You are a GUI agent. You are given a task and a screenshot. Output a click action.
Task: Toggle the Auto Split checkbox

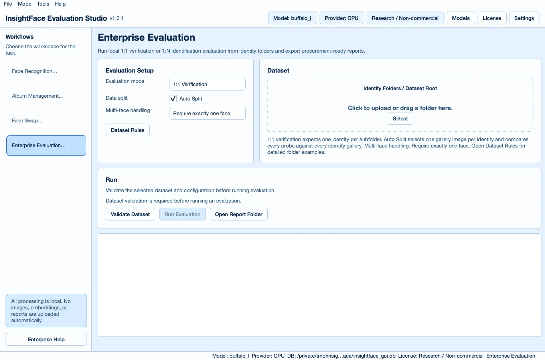click(173, 98)
